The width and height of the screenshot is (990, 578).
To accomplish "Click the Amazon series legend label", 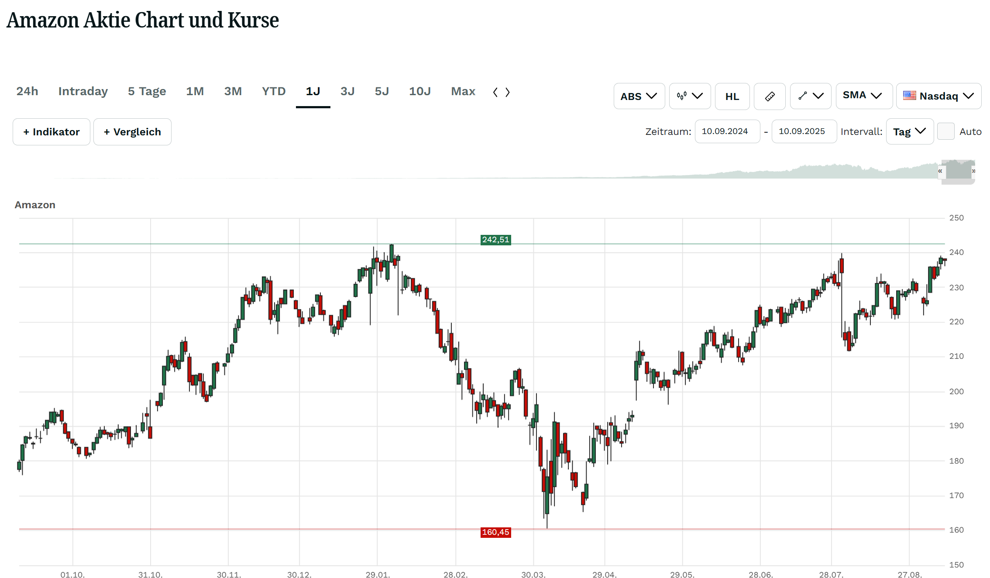I will (35, 205).
